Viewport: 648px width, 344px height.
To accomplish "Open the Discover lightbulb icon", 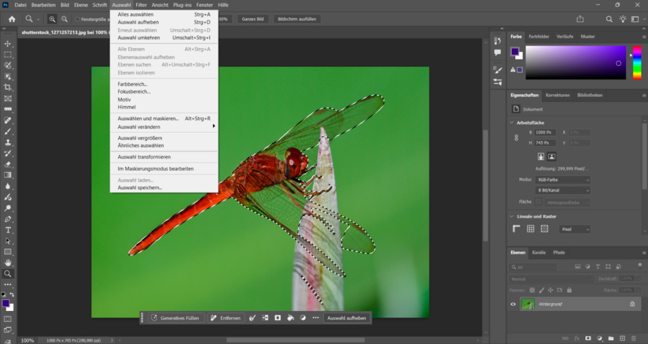I will tap(623, 19).
